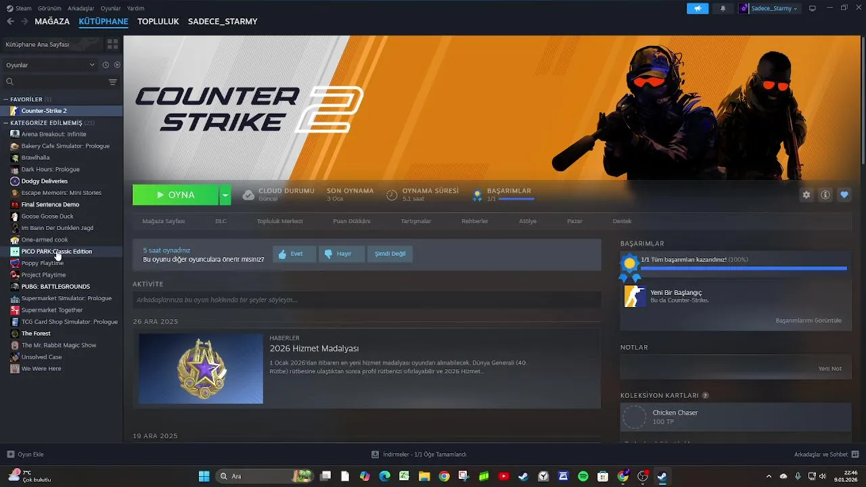
Task: Click Yeni Not to add a note
Action: pyautogui.click(x=829, y=369)
